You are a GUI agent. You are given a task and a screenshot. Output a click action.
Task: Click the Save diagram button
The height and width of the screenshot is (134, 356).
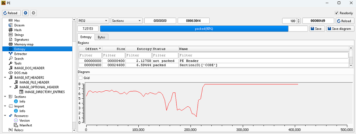(x=340, y=29)
